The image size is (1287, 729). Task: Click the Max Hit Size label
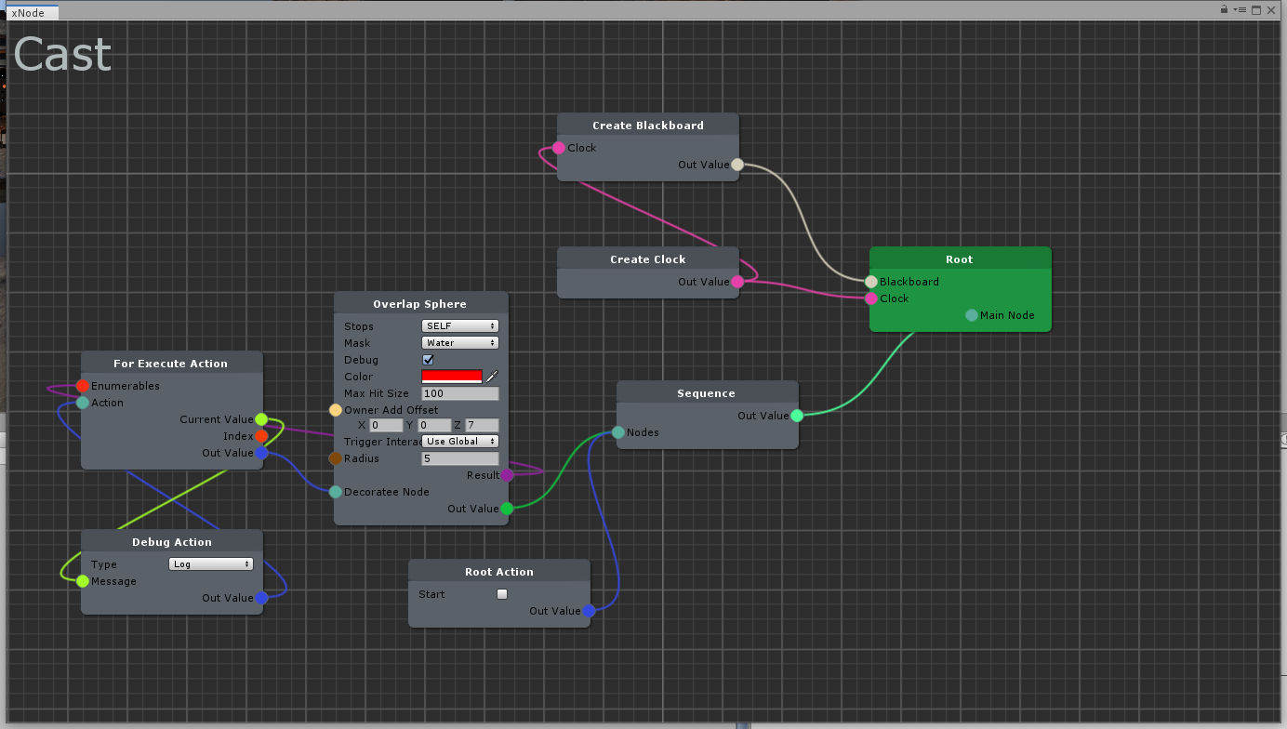click(x=377, y=393)
